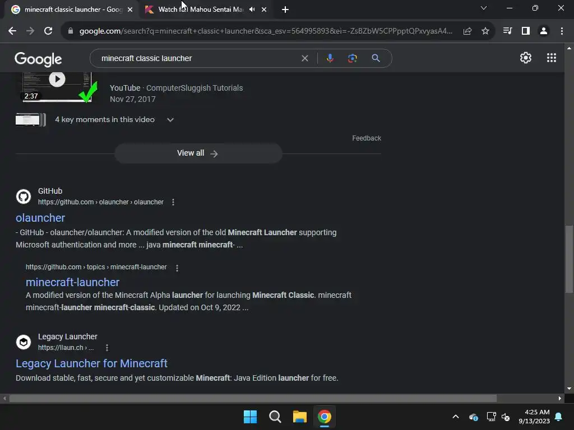Image resolution: width=574 pixels, height=430 pixels.
Task: Go back to the previous page
Action: [x=12, y=31]
